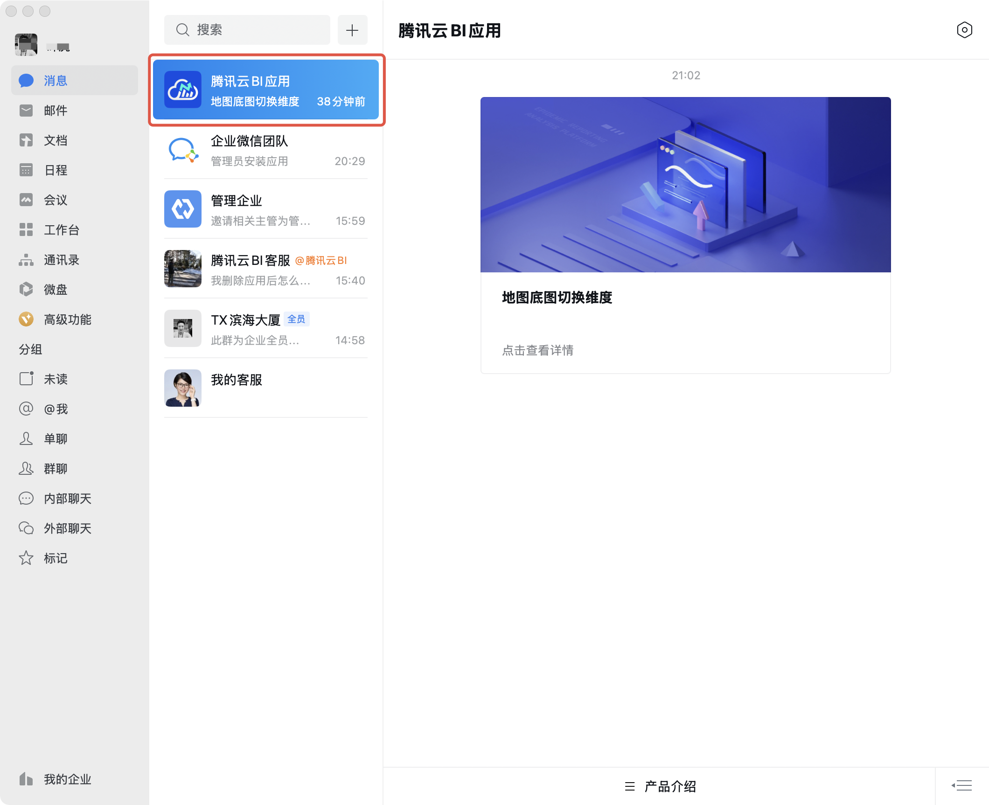Open the 文档 documents section

click(55, 140)
